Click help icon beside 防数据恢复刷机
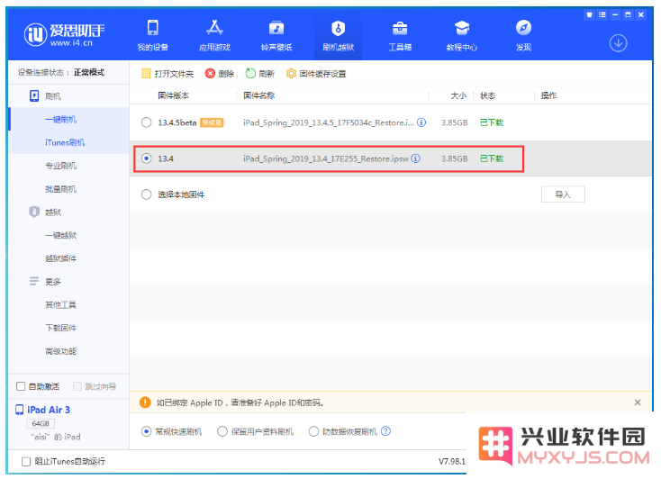This screenshot has width=661, height=479. (x=385, y=431)
